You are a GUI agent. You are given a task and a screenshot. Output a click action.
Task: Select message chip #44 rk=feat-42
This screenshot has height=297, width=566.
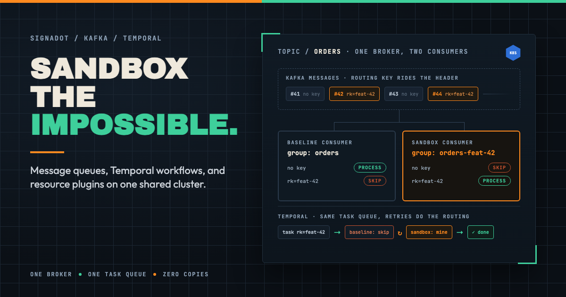coord(453,94)
